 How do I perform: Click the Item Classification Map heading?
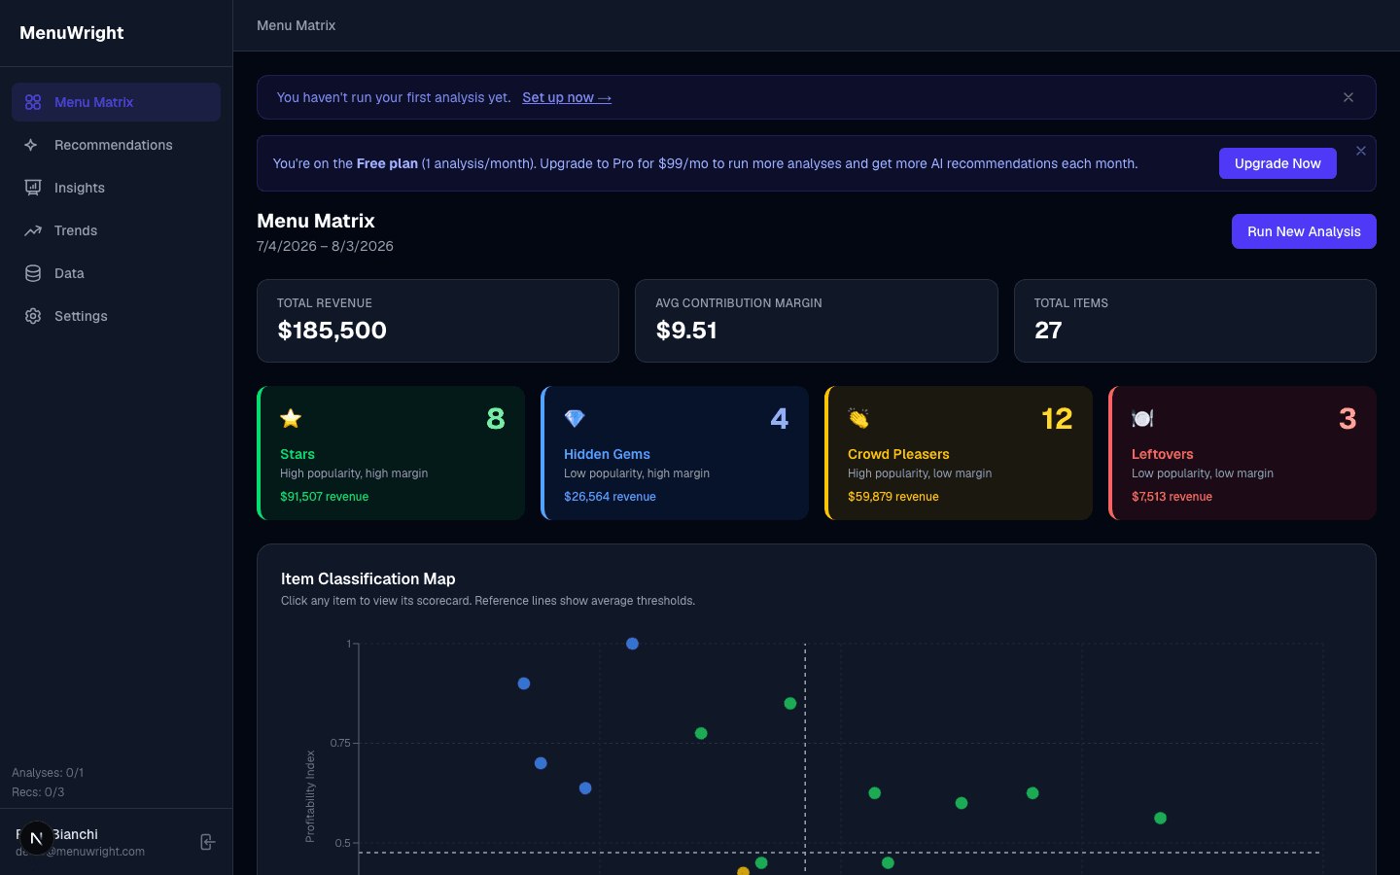click(x=368, y=578)
